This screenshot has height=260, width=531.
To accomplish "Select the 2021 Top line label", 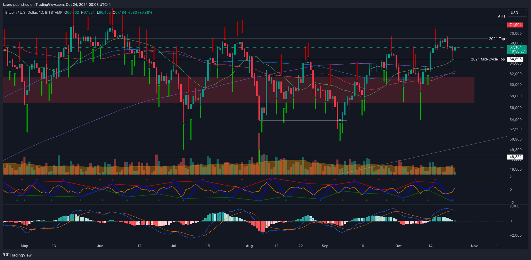I will (x=497, y=39).
